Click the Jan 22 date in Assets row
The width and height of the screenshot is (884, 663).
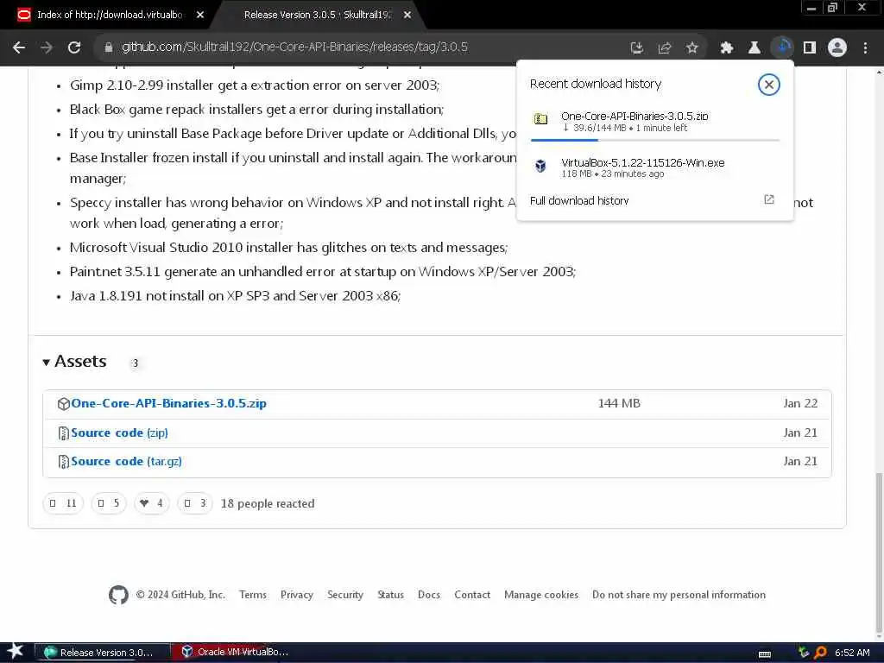[x=800, y=404]
